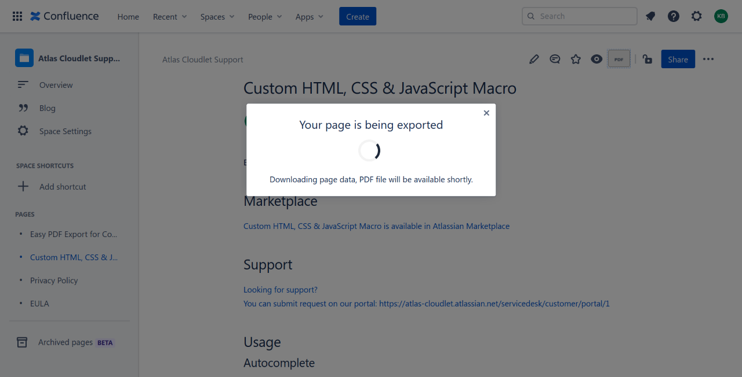
Task: Click the Blog quotation icon
Action: (23, 108)
